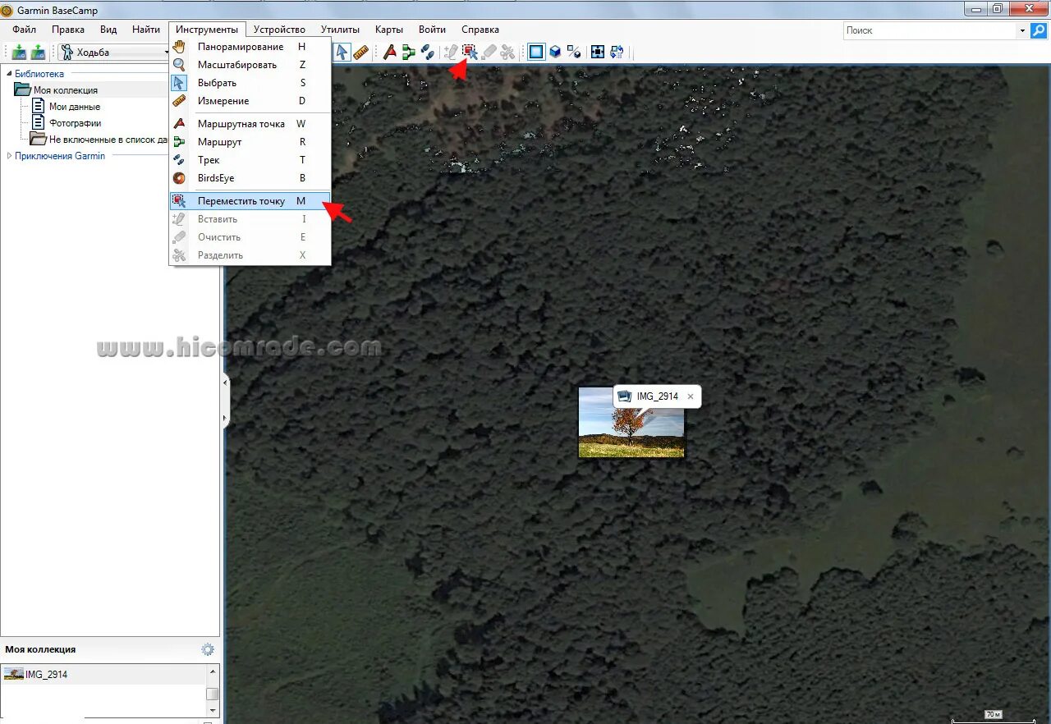The height and width of the screenshot is (724, 1051).
Task: Open the Справка menu
Action: [480, 30]
